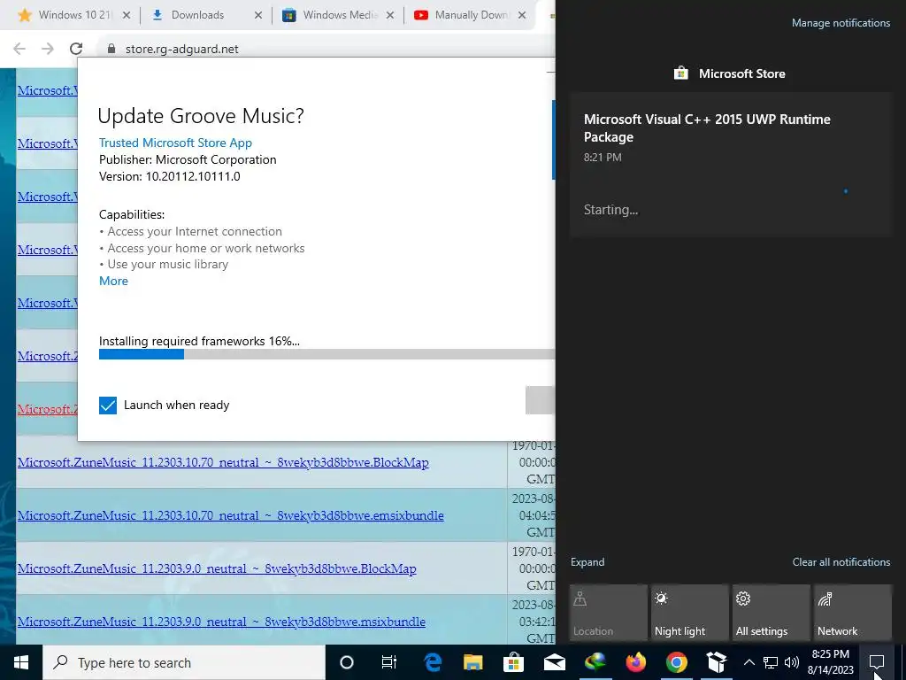Open ZuneMusic 11.2303.10.70 emsixbundle link
The width and height of the screenshot is (906, 680).
point(231,515)
